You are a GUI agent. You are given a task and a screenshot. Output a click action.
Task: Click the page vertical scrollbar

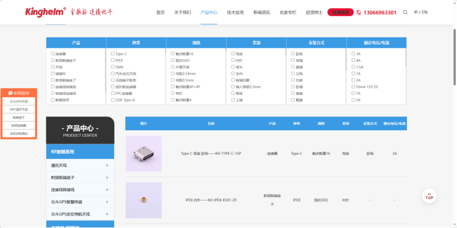(x=454, y=57)
